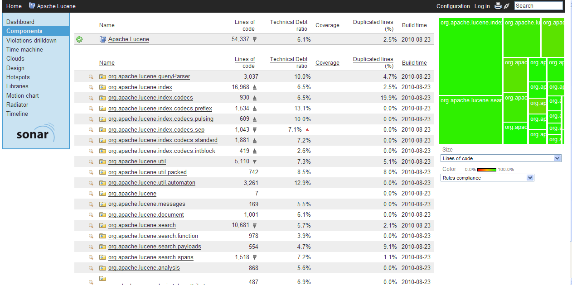
Task: Click magnifier icon for org.apache.lucene.search.spans
Action: 91,257
